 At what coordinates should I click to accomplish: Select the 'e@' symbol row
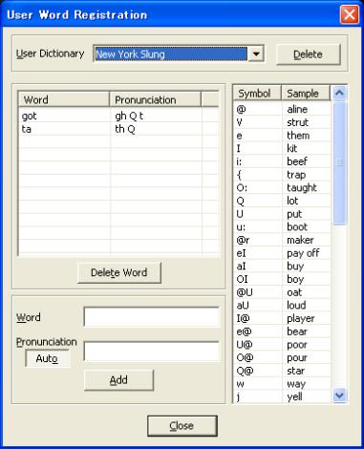[x=282, y=331]
